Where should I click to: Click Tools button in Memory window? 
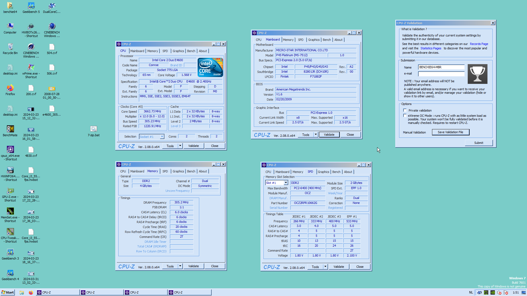170,266
